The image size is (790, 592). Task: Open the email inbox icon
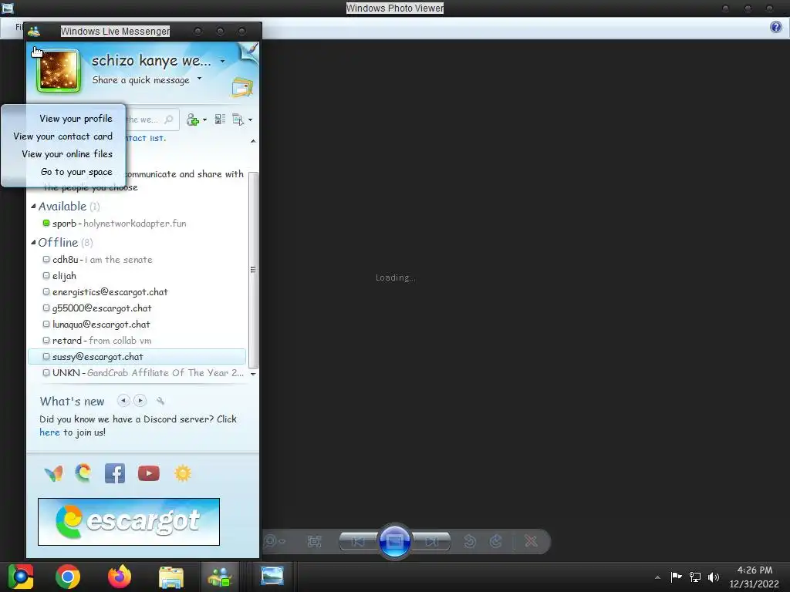click(241, 88)
